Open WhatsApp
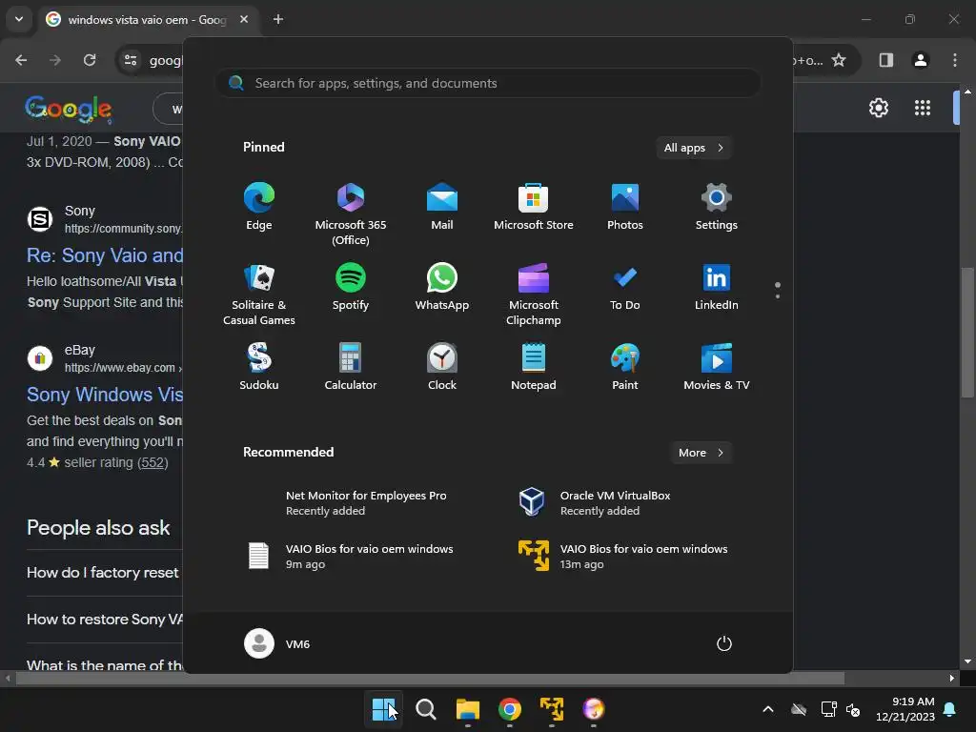 pos(442,287)
